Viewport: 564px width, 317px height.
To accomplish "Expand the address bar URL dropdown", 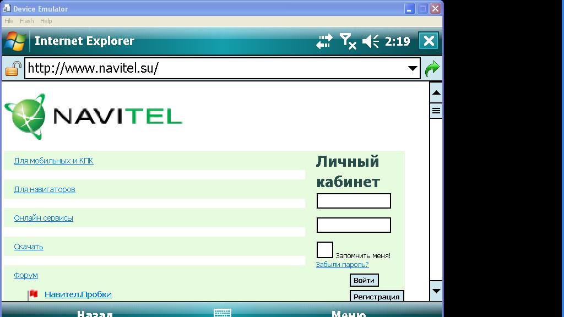I will pyautogui.click(x=413, y=69).
